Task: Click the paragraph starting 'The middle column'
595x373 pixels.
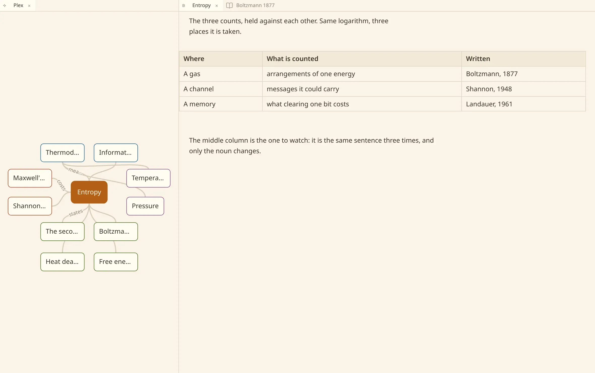Action: (x=311, y=146)
